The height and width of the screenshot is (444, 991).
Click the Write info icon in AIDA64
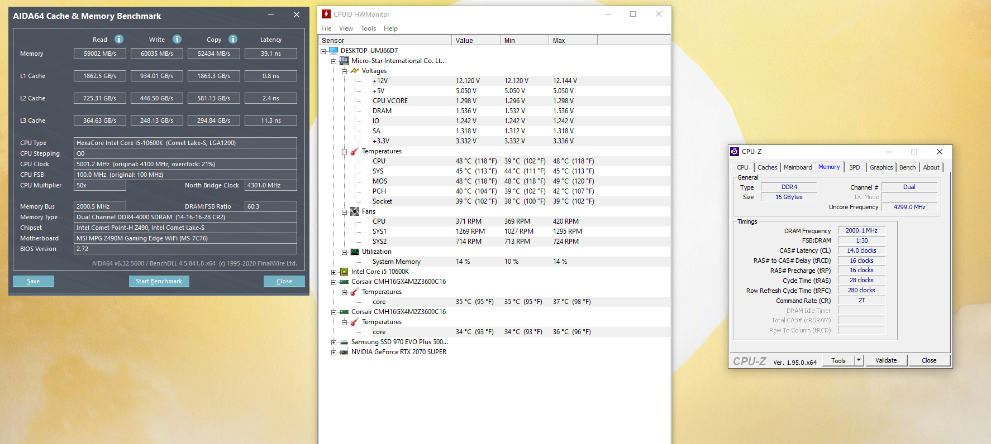(x=177, y=39)
